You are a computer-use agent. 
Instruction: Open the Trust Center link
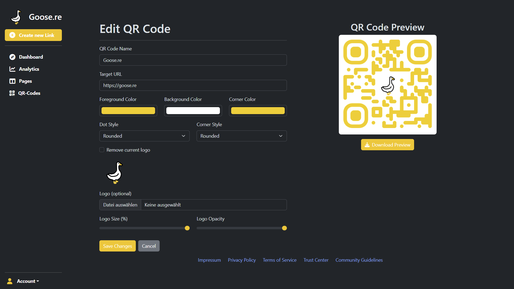tap(316, 260)
